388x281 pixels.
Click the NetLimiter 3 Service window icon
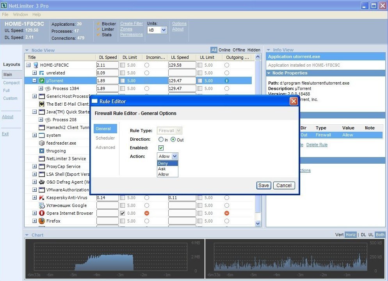[42, 159]
